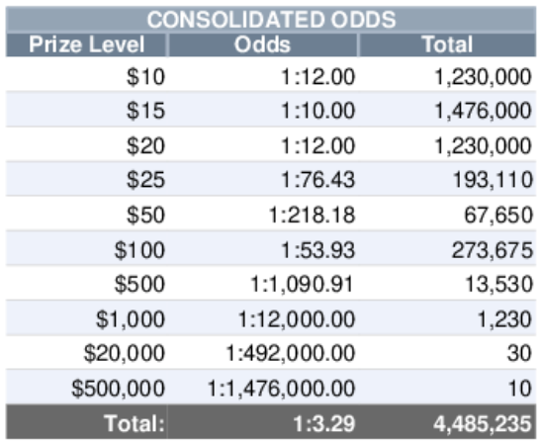Select the $500,000 prize level cell

pos(87,387)
